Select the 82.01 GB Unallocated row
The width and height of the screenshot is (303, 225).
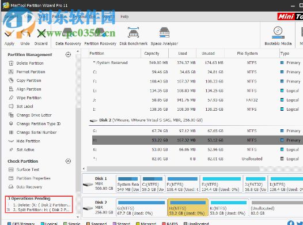point(198,159)
